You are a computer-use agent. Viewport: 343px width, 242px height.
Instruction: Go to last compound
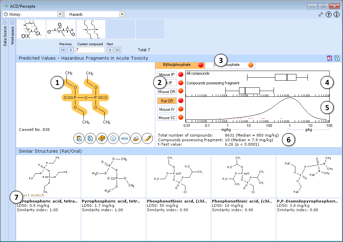118,50
